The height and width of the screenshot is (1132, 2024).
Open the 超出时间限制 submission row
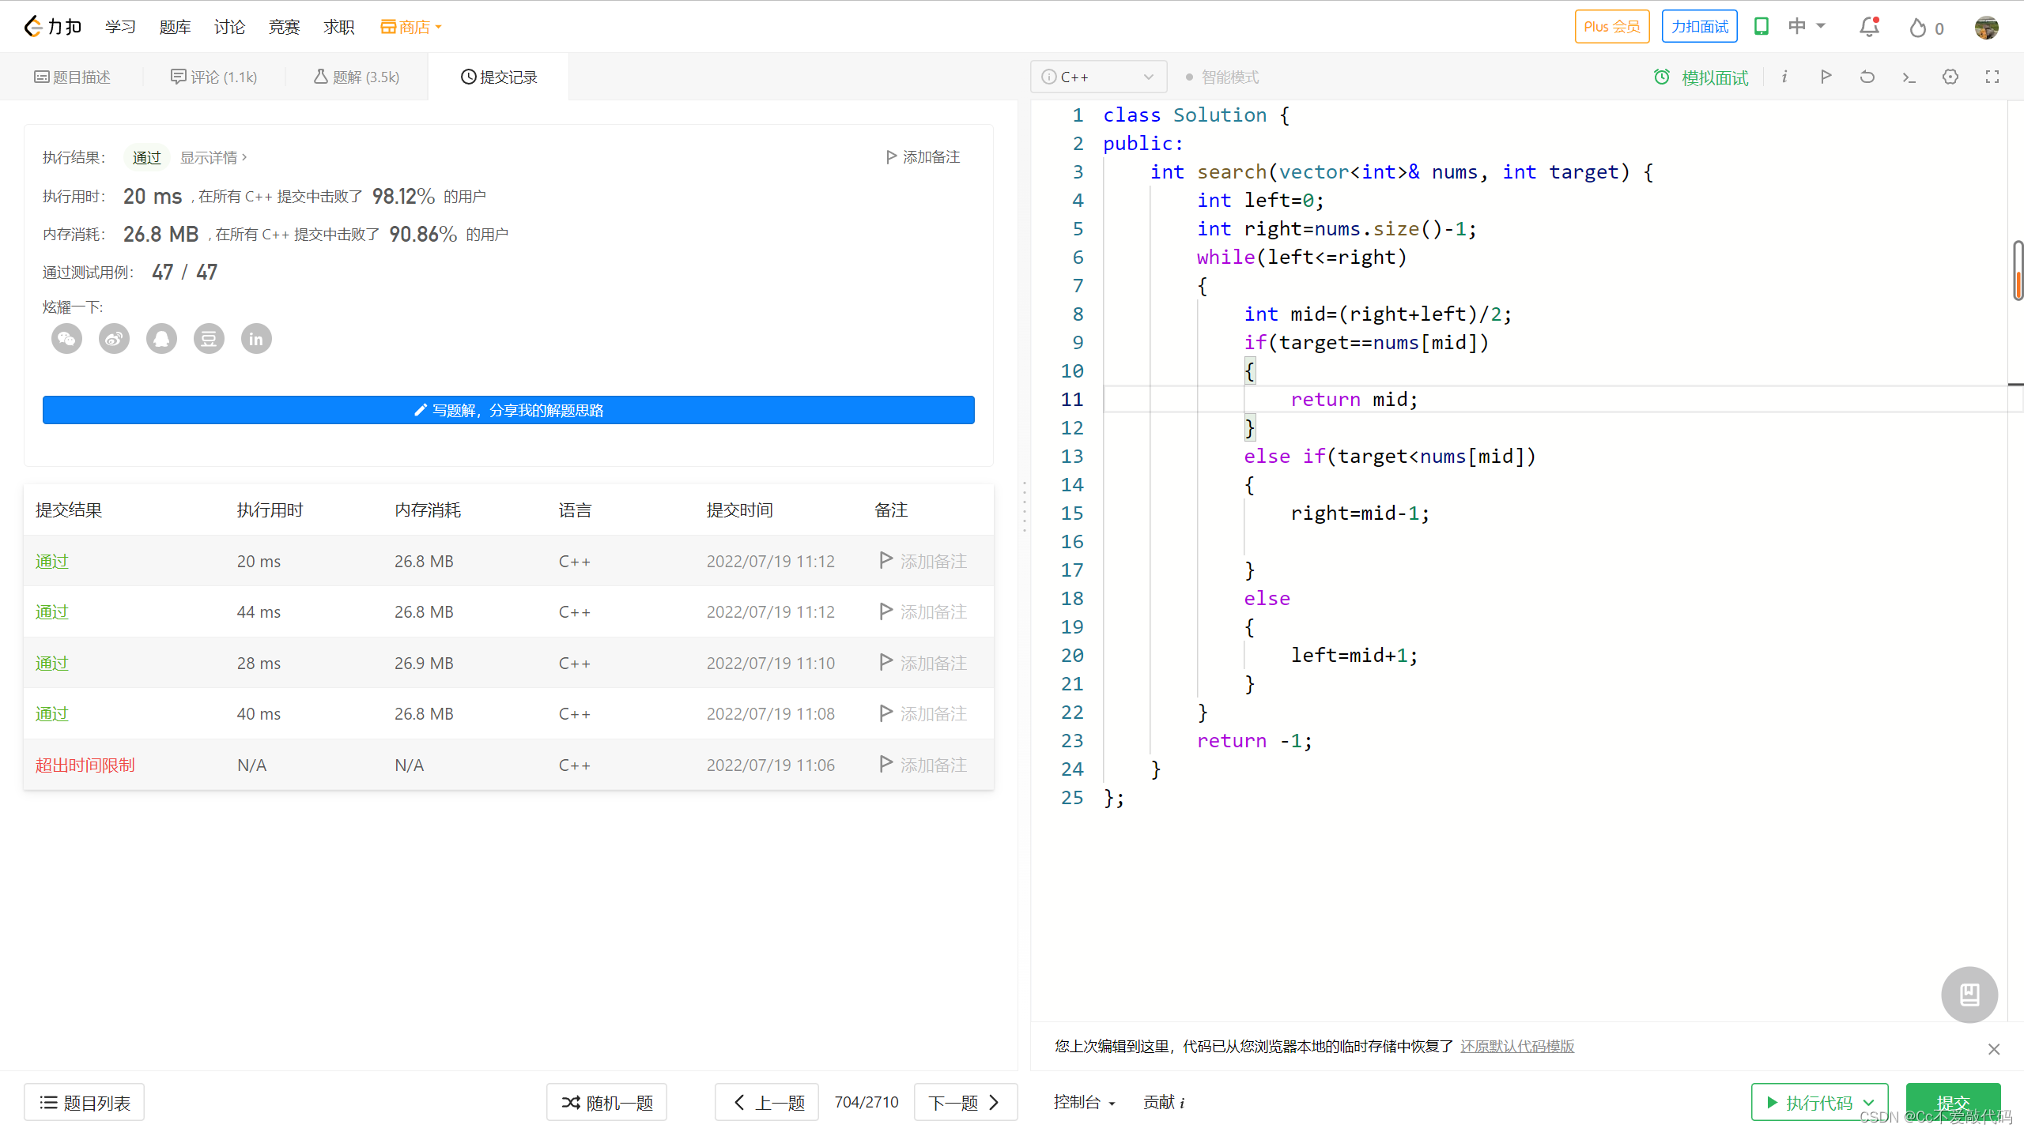(85, 765)
